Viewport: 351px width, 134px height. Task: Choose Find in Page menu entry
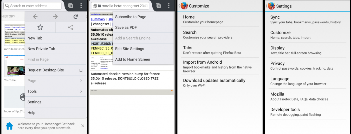click(56, 59)
